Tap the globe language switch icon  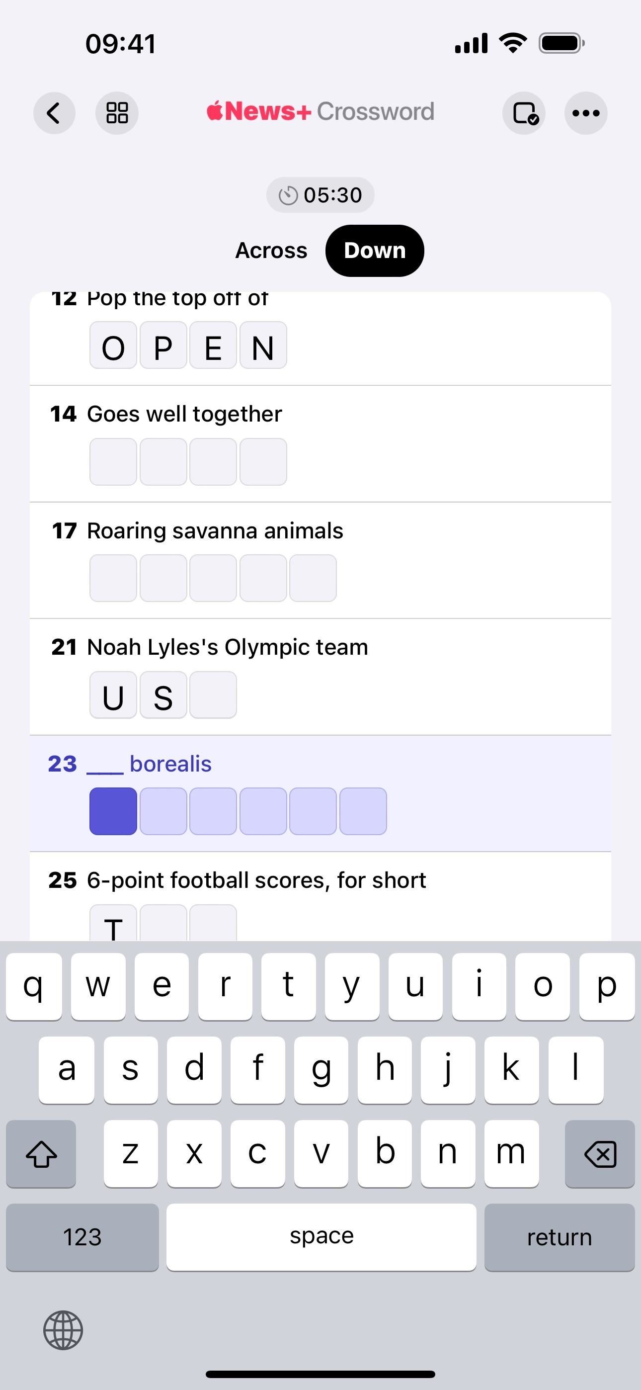pos(63,1330)
